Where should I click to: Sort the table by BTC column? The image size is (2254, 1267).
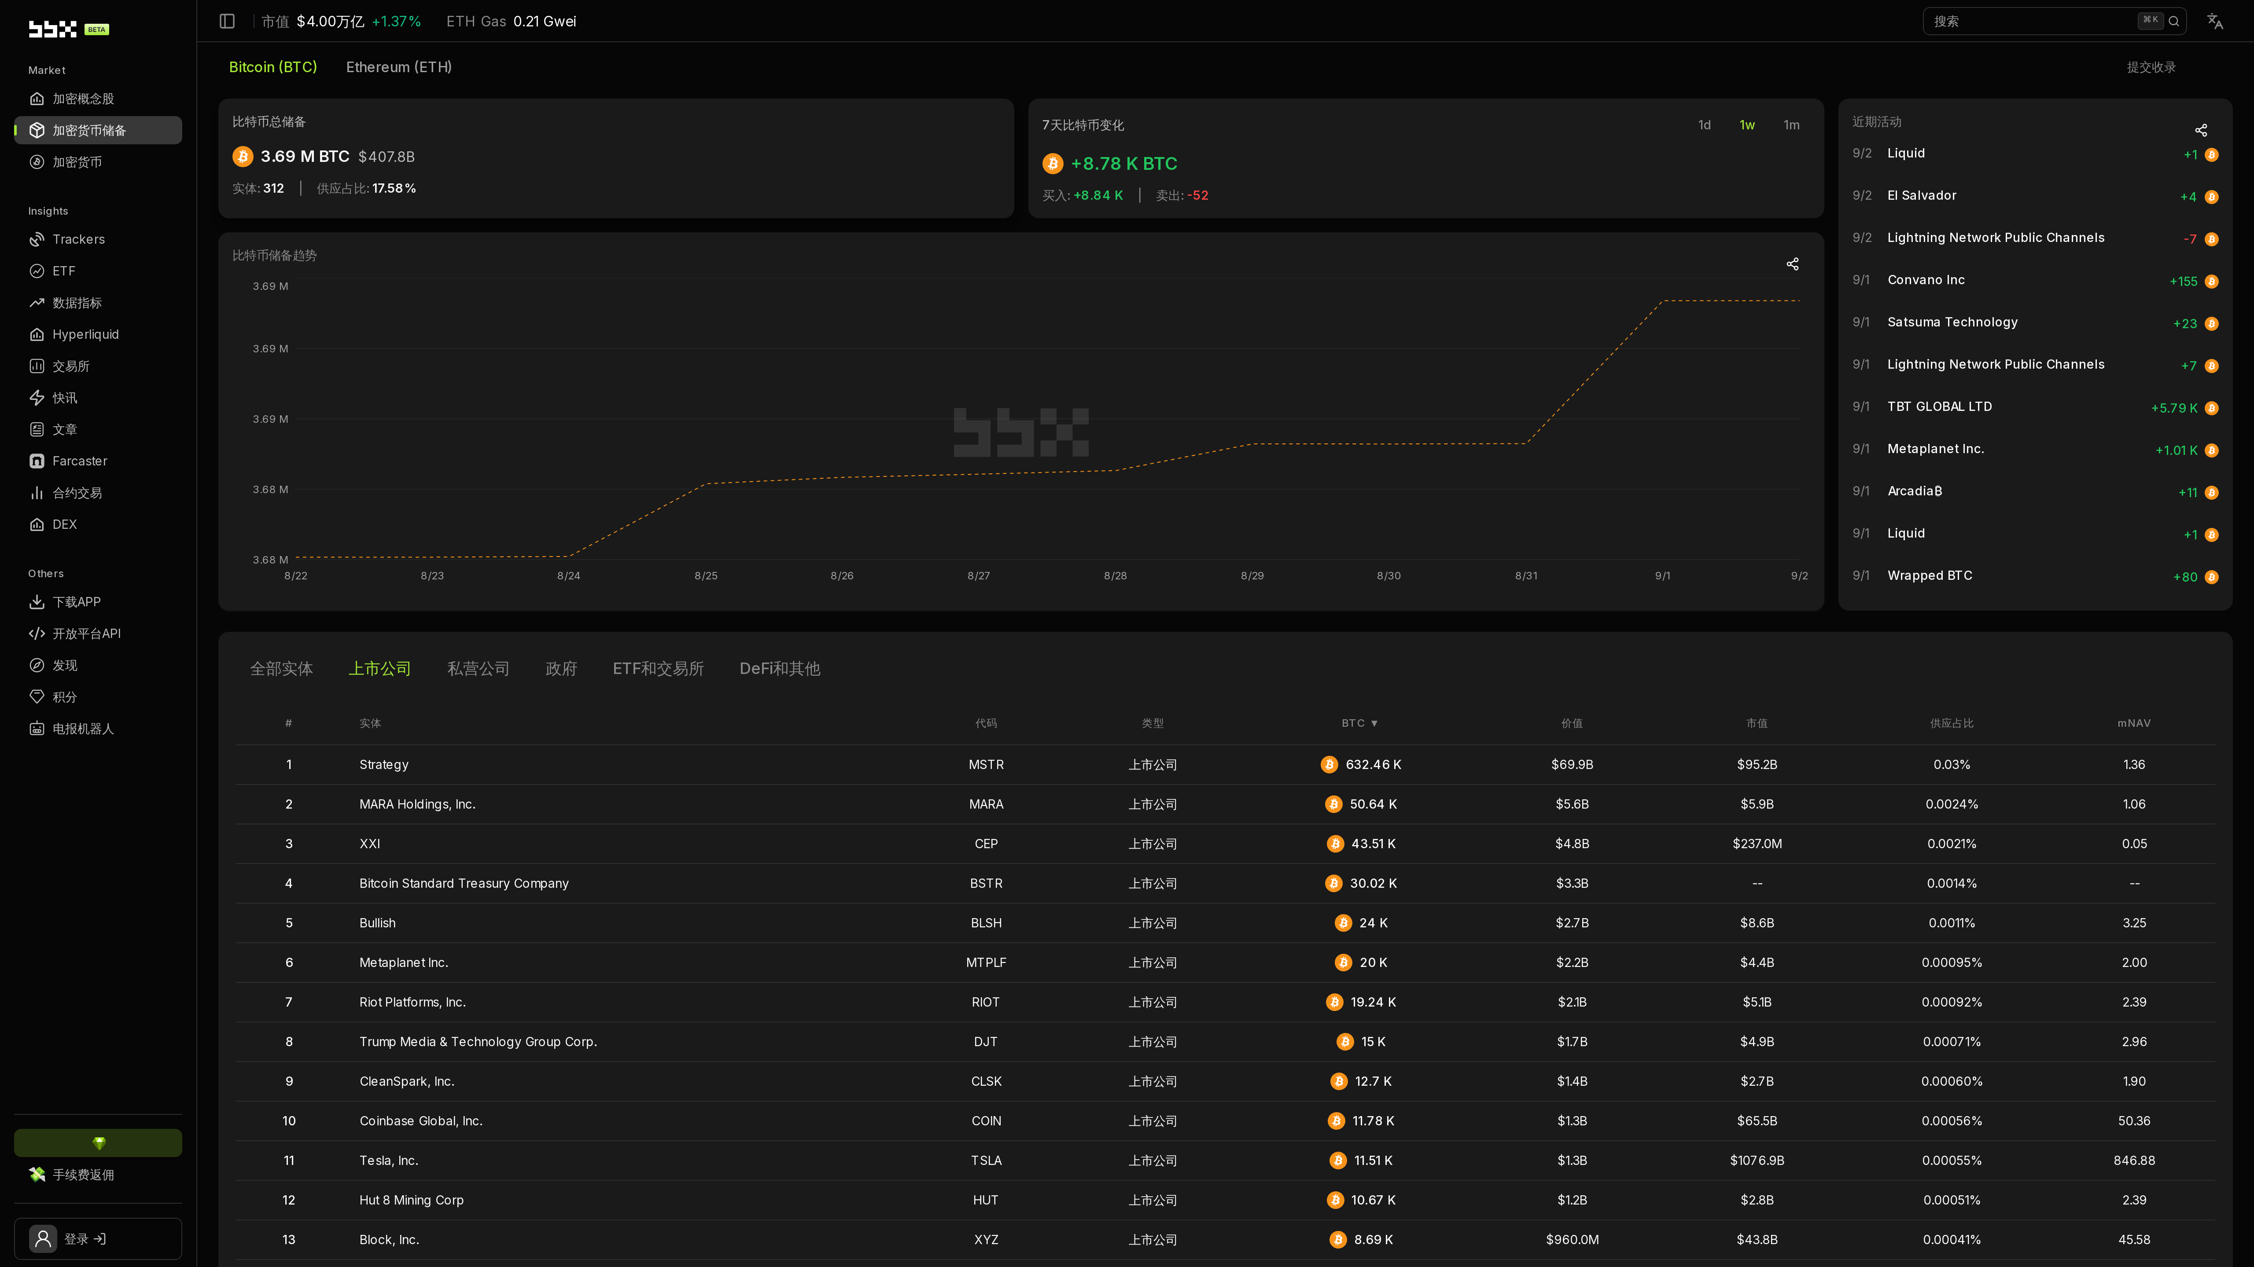[1360, 723]
